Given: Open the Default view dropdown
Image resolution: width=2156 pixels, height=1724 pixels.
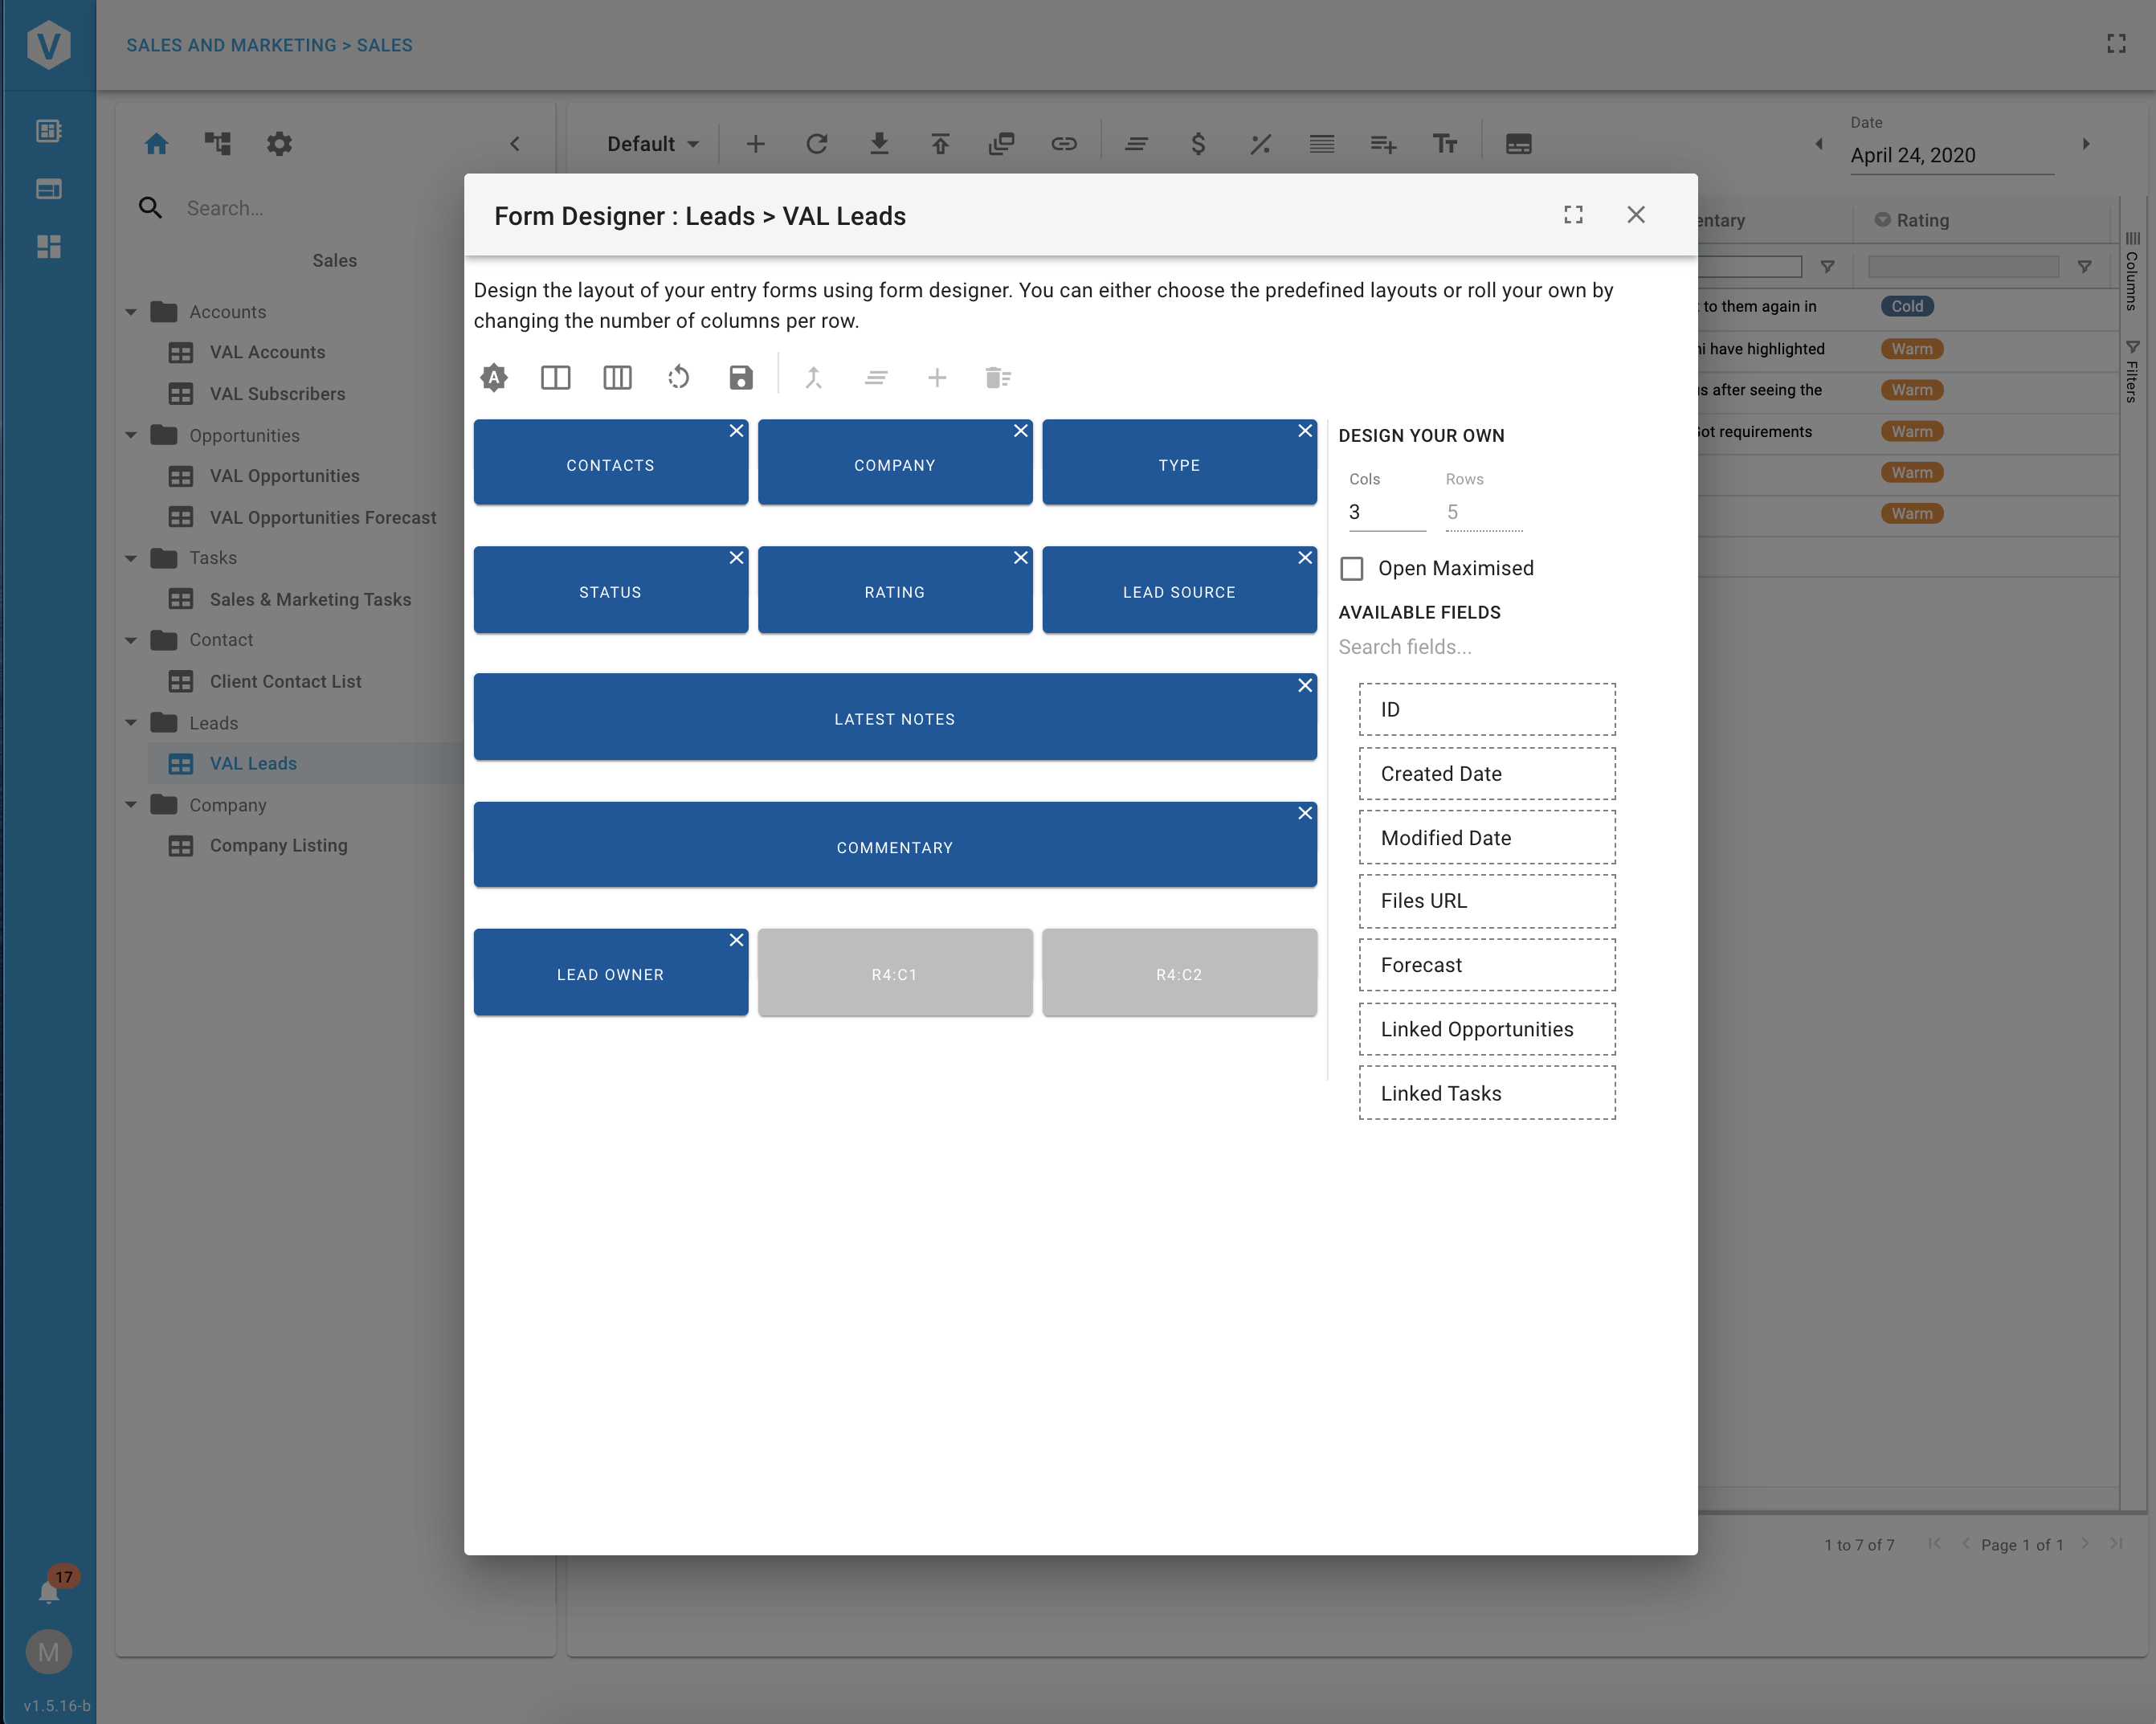Looking at the screenshot, I should click(652, 144).
